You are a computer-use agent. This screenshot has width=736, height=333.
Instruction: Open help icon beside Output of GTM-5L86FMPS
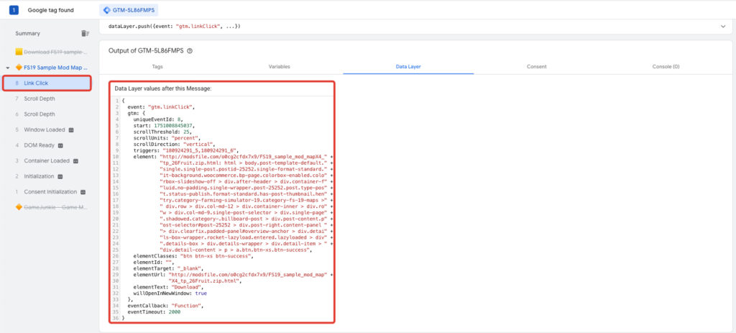(190, 51)
